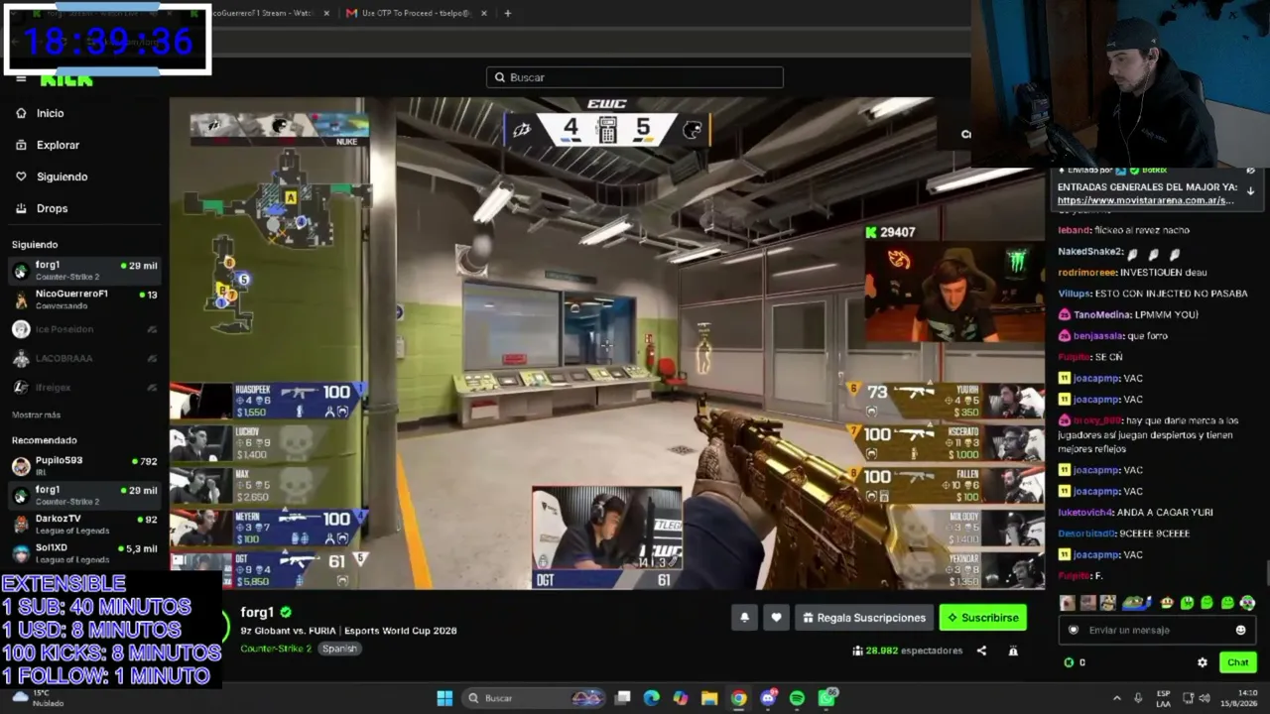This screenshot has width=1270, height=714.
Task: Collapse the pinned message in chat
Action: [x=1250, y=189]
